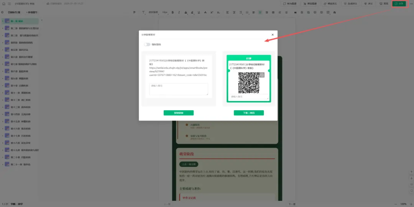Toggle underline formatting
Image resolution: width=414 pixels, height=207 pixels.
(199, 12)
